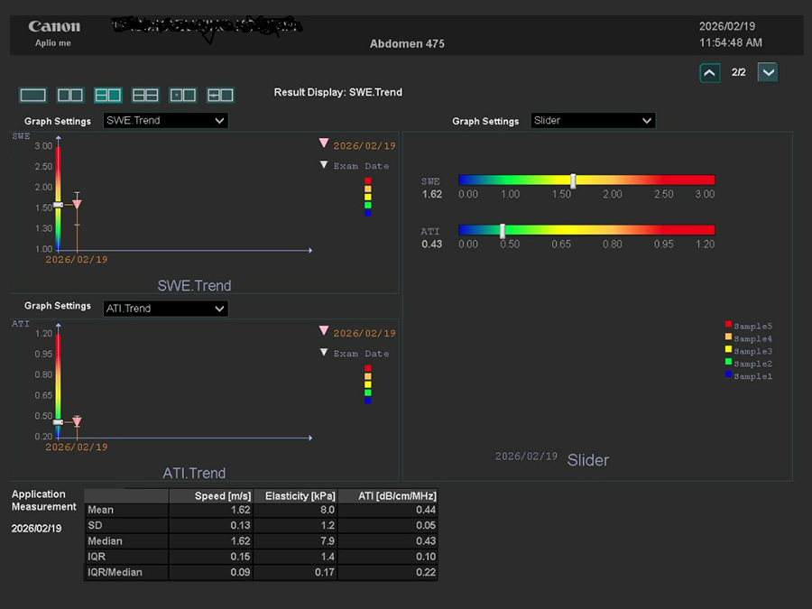Open the SWE.Trend graph settings dropdown
Image resolution: width=812 pixels, height=609 pixels.
click(x=166, y=121)
